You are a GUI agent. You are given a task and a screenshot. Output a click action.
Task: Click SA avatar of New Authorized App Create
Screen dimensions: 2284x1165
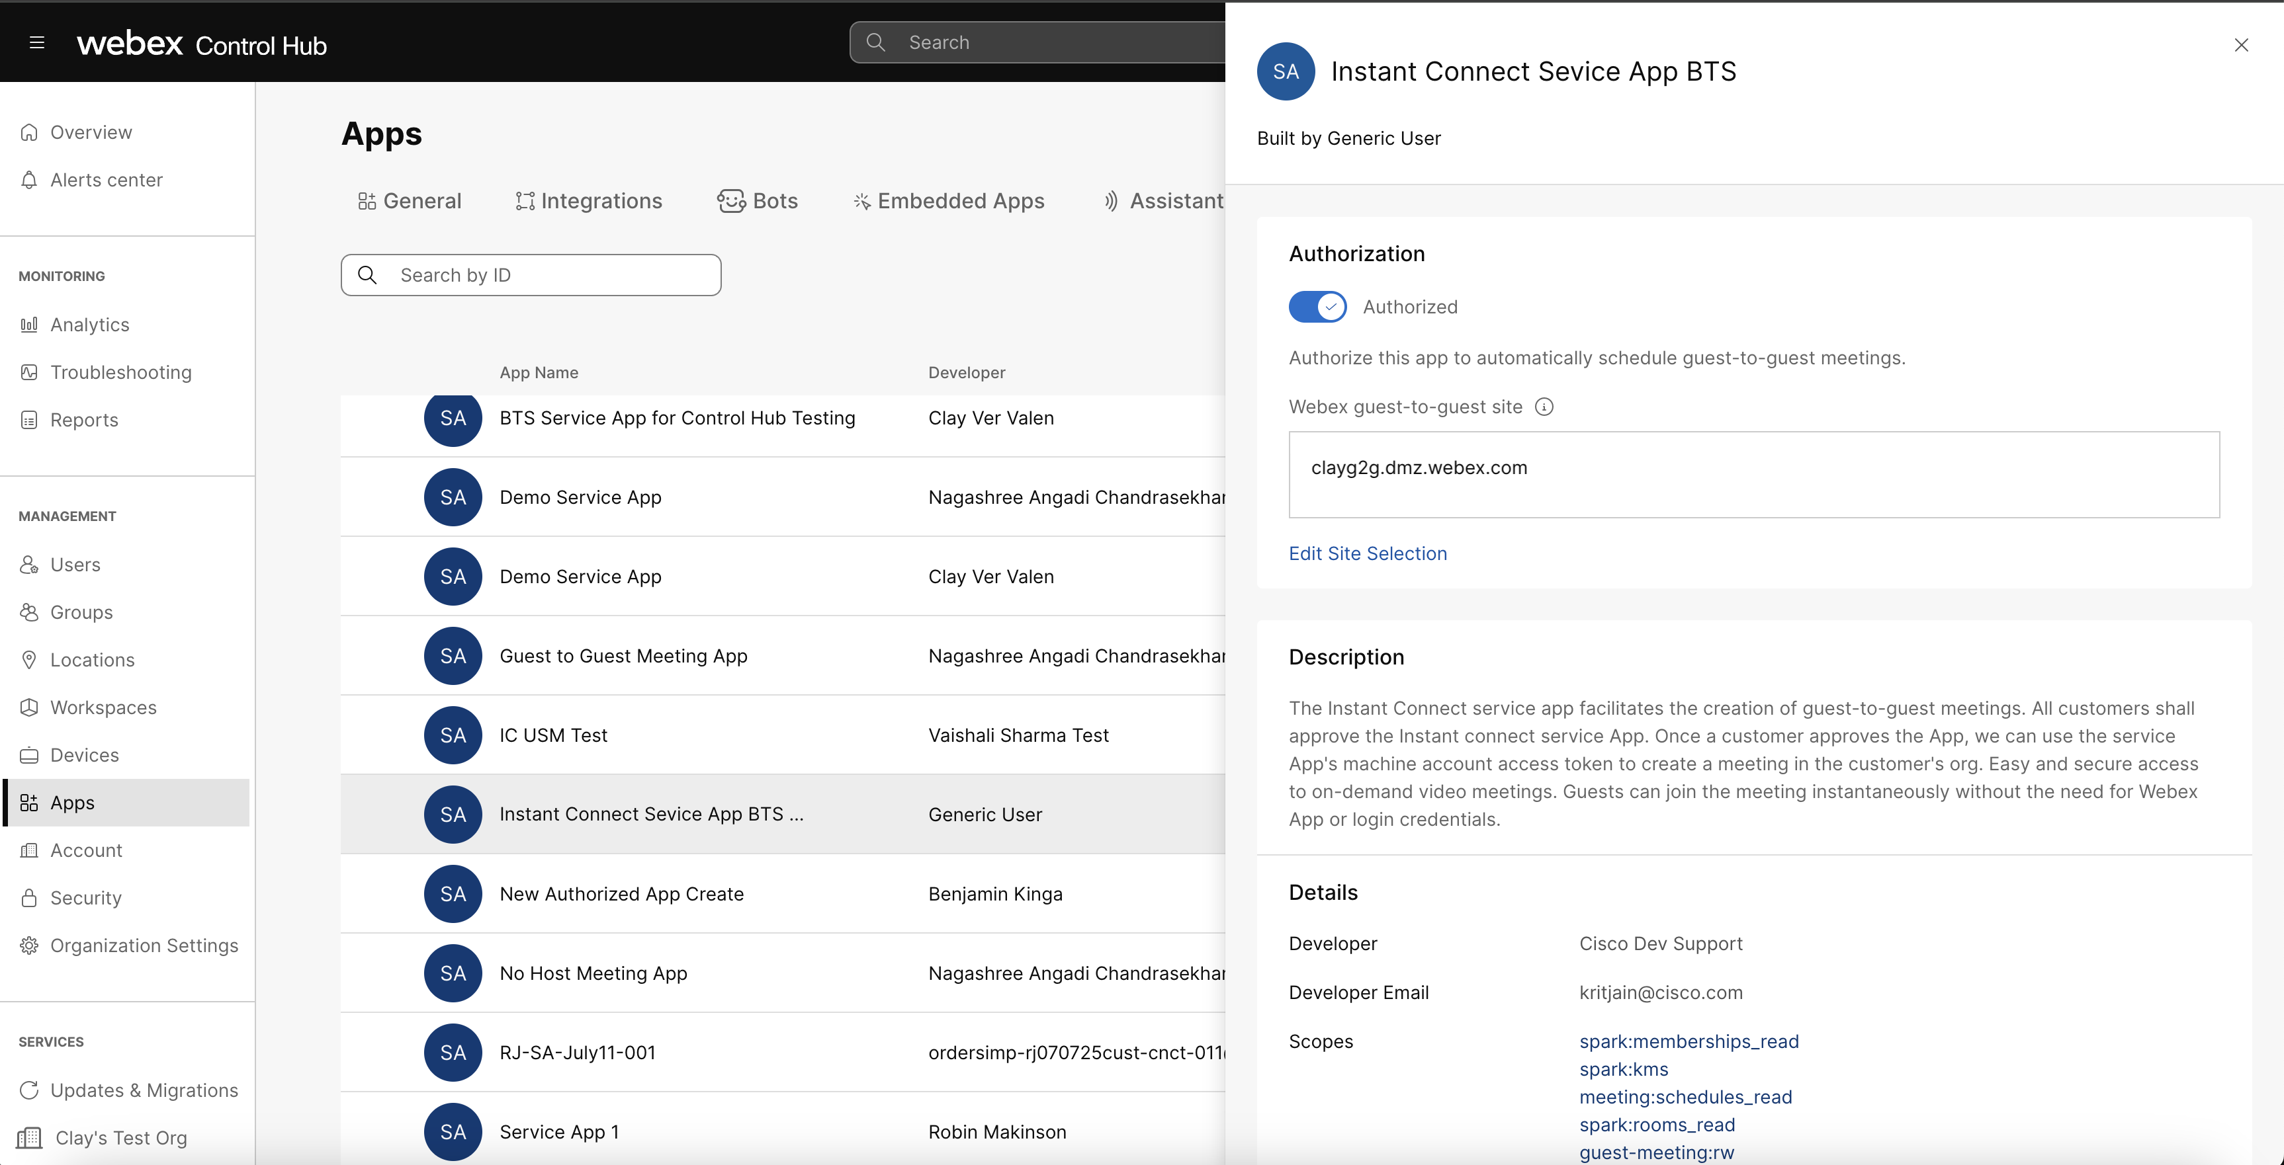[x=453, y=894]
